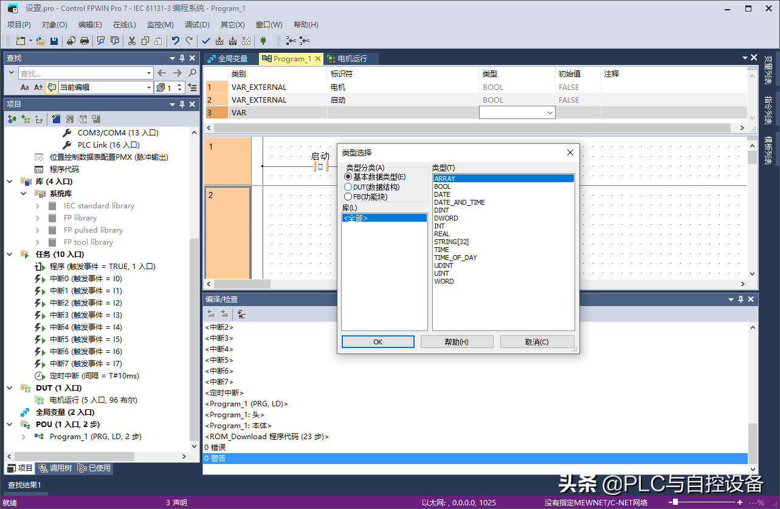Click the Open folder toolbar icon
780x509 pixels.
(40, 41)
